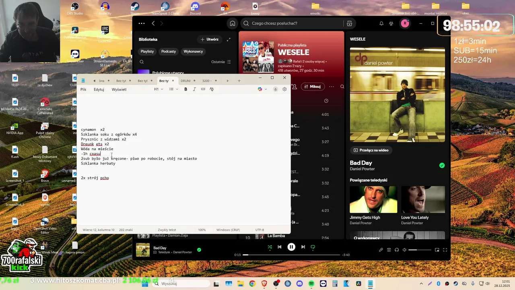Clear formatting icon in Notepad toolbar
Screen dimensions: 515x290
point(212,89)
